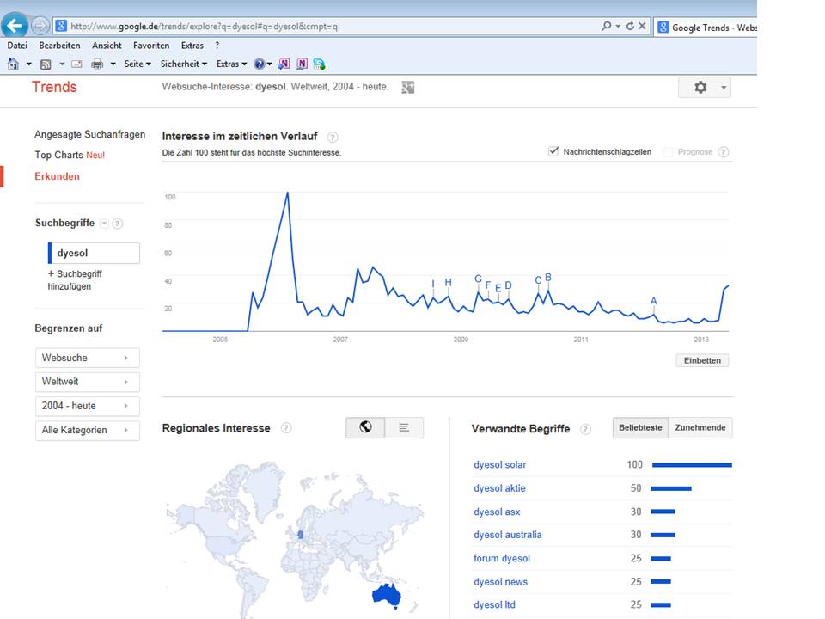Click help icon beside Interesse im zeitlichen Verlauf
825x619 pixels.
(x=333, y=138)
